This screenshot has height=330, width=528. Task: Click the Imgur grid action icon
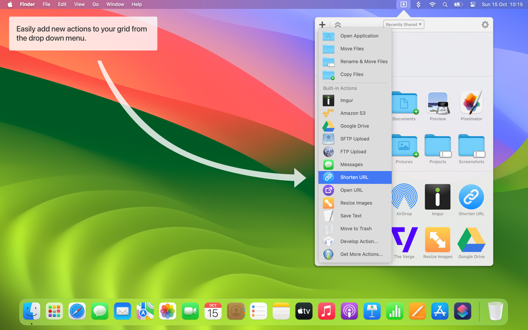click(438, 197)
